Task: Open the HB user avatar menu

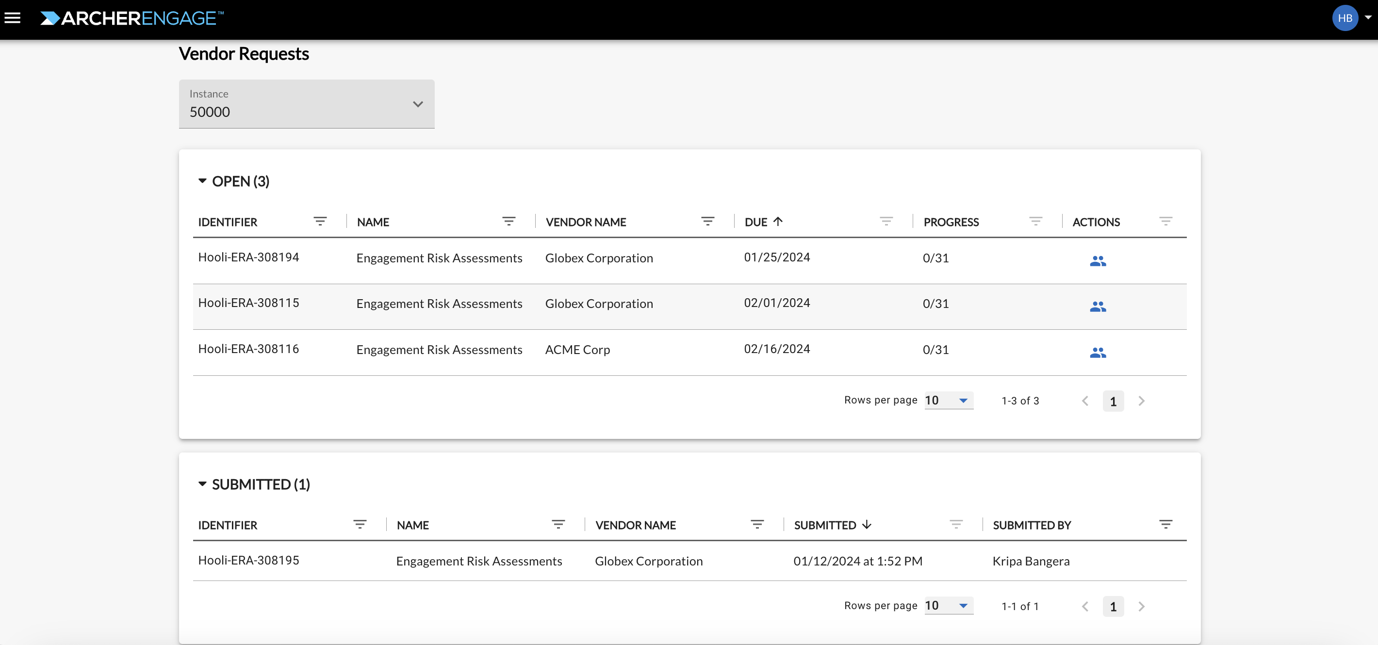Action: pos(1345,18)
